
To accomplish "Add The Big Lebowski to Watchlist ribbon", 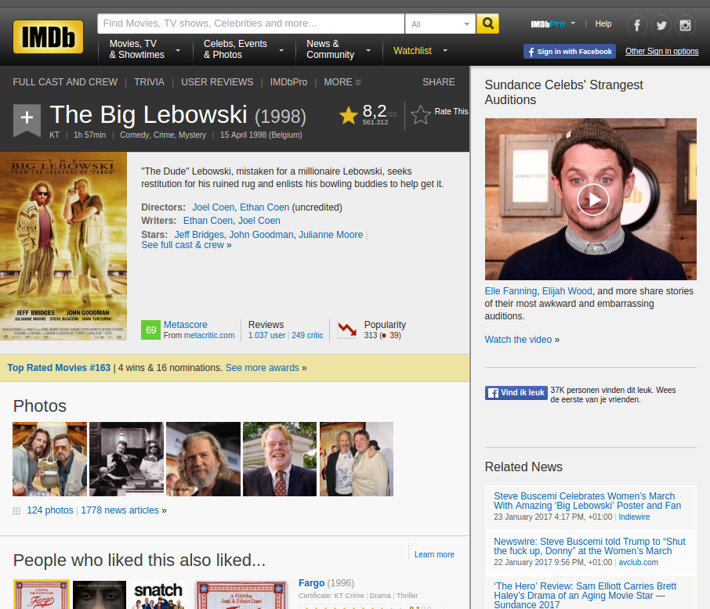I will (27, 119).
